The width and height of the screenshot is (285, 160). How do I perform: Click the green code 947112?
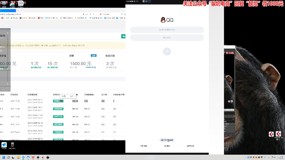(x=58, y=117)
